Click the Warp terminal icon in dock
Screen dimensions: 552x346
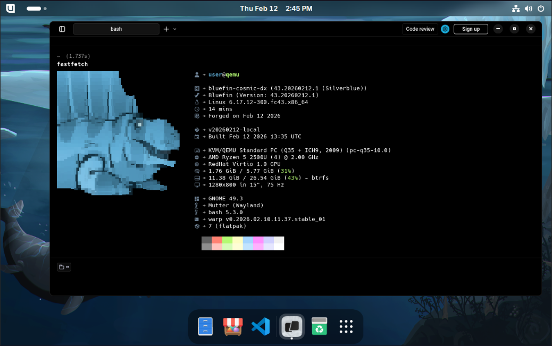292,326
